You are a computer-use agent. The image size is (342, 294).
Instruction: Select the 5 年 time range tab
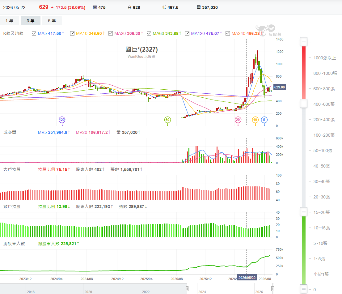[x=52, y=21]
